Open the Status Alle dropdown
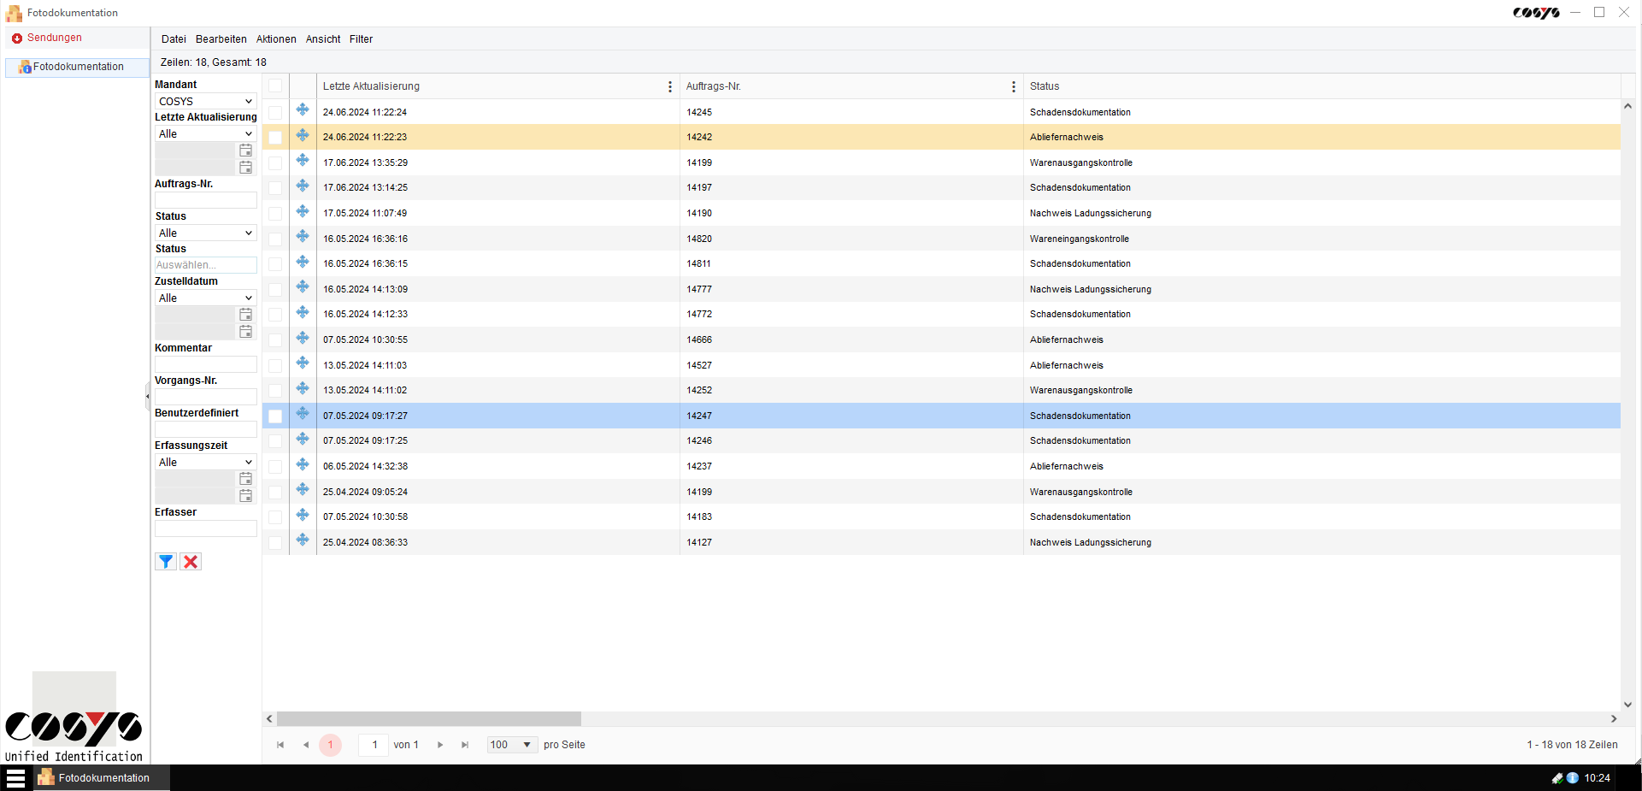 coord(205,233)
